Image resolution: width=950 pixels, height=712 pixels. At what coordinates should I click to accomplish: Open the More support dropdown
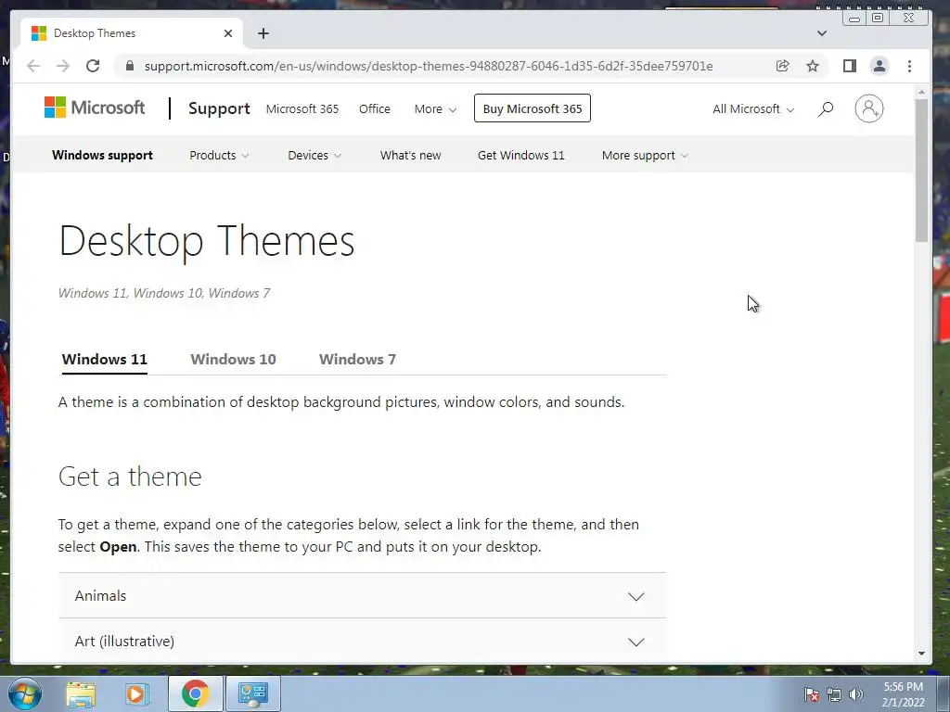click(645, 155)
